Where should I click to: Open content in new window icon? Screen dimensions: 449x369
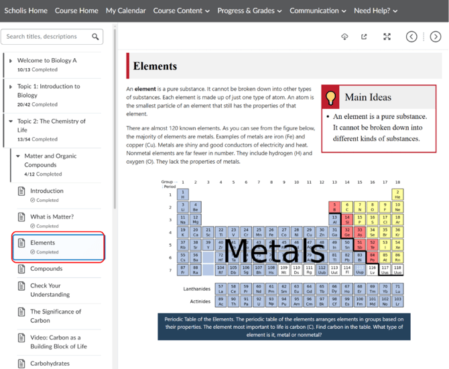pos(364,37)
